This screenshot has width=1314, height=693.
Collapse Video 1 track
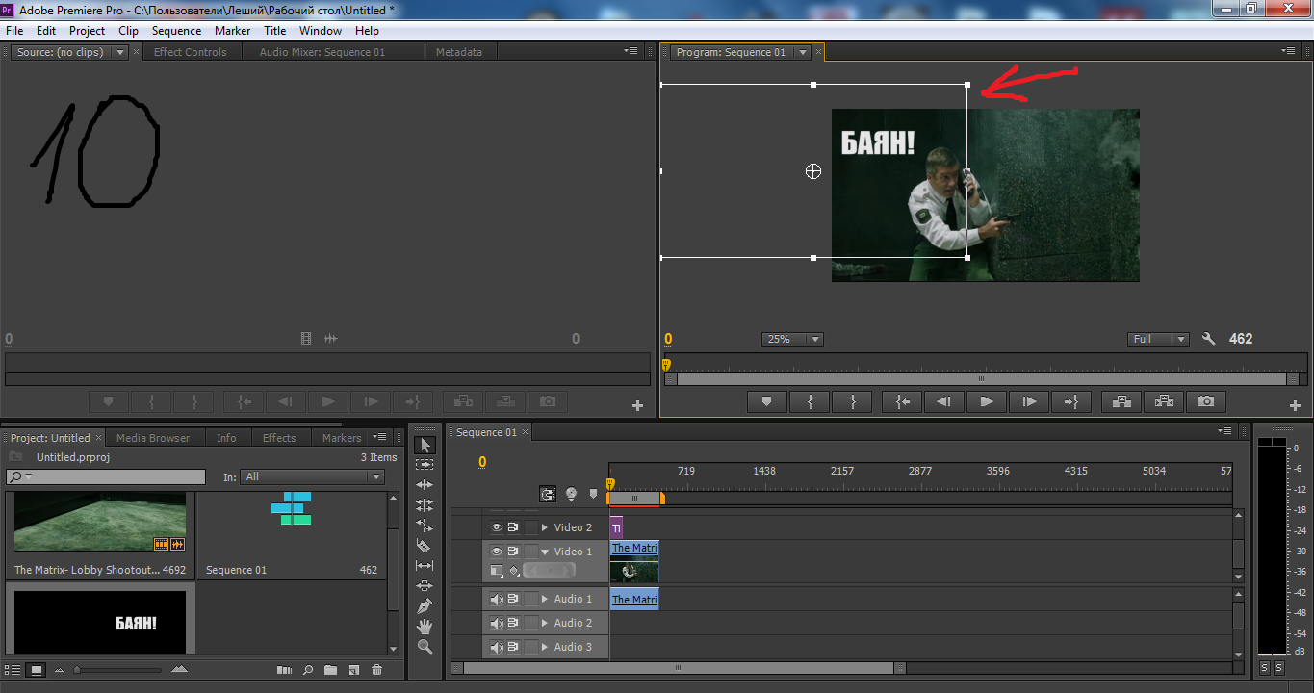[545, 552]
